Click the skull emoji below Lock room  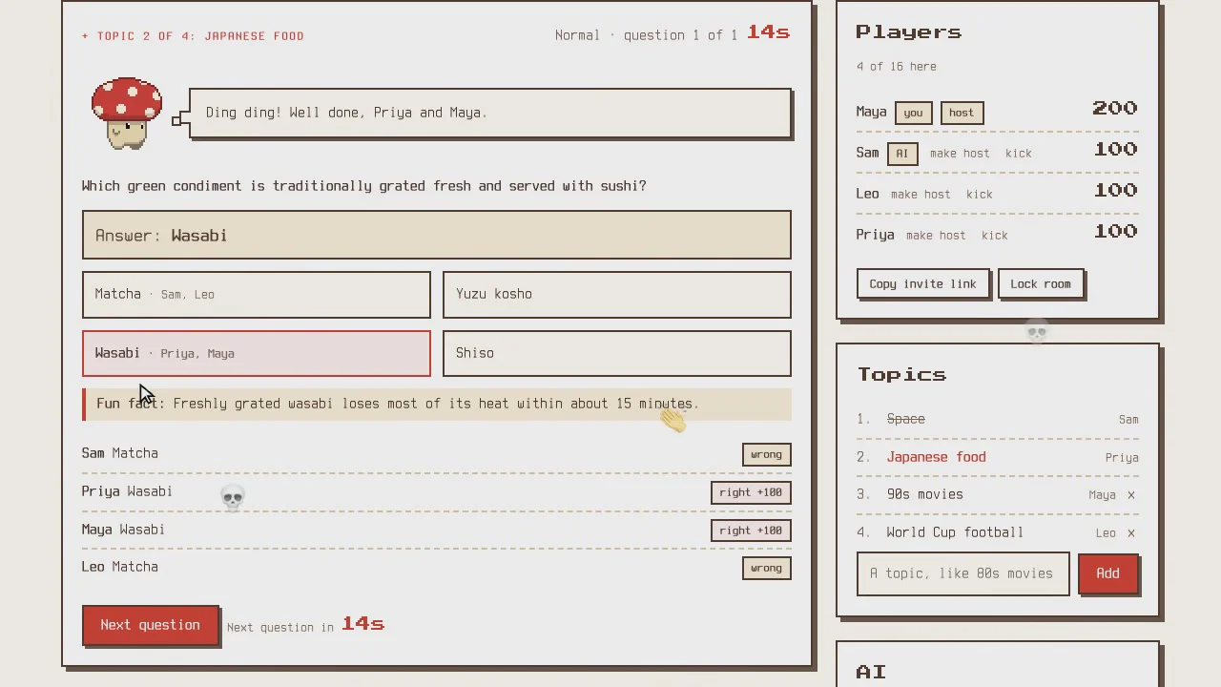[1037, 332]
